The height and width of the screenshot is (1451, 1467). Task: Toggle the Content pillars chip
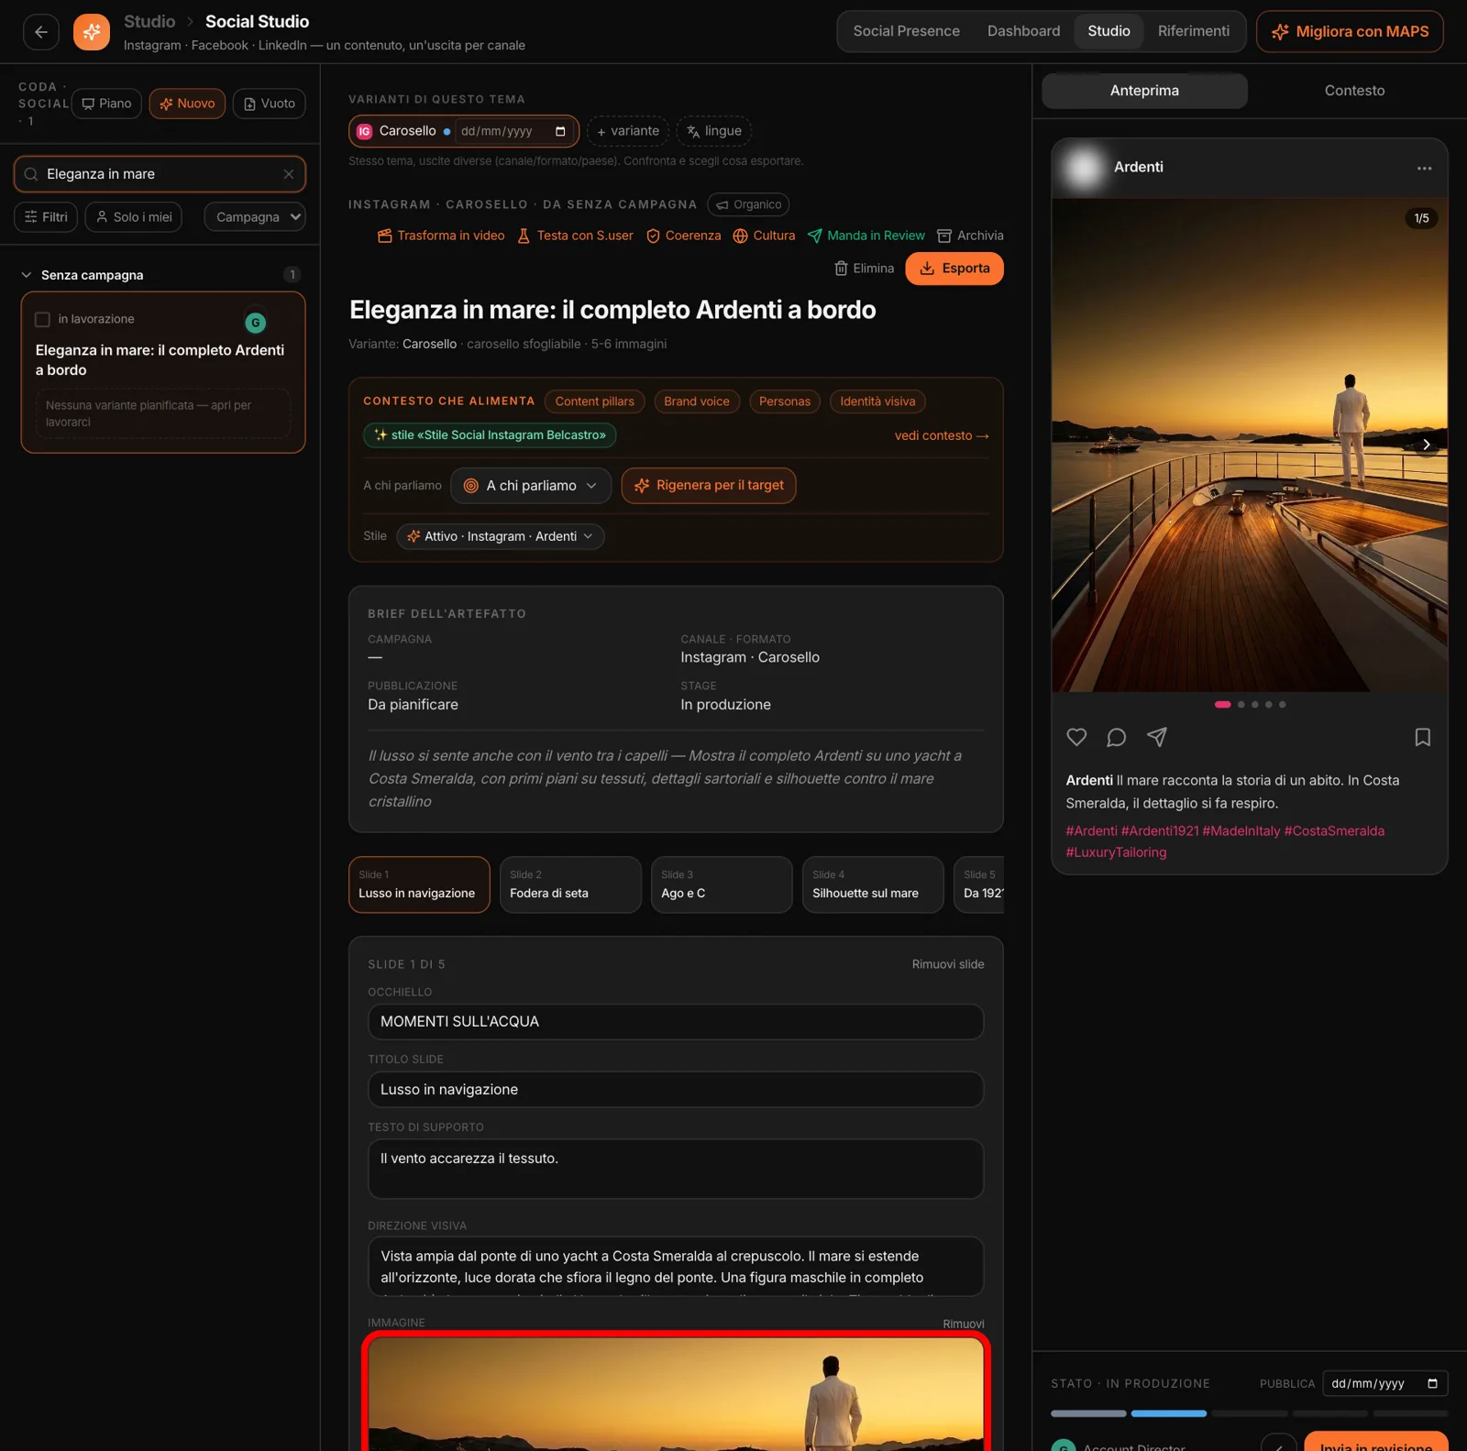pos(595,401)
